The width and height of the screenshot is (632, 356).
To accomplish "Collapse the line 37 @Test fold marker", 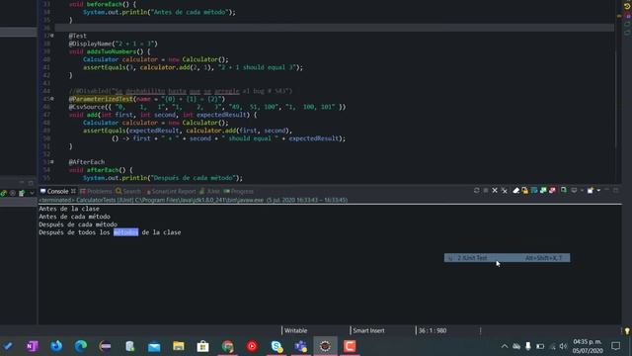I will click(52, 36).
